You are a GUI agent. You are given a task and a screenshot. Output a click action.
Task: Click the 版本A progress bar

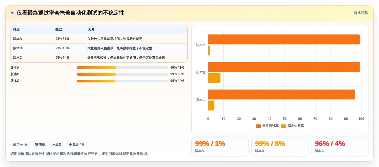tap(122, 68)
